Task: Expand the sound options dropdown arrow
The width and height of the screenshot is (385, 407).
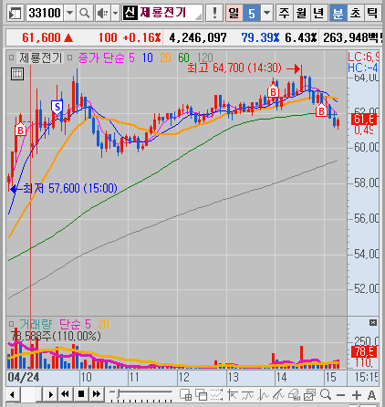Action: [115, 13]
